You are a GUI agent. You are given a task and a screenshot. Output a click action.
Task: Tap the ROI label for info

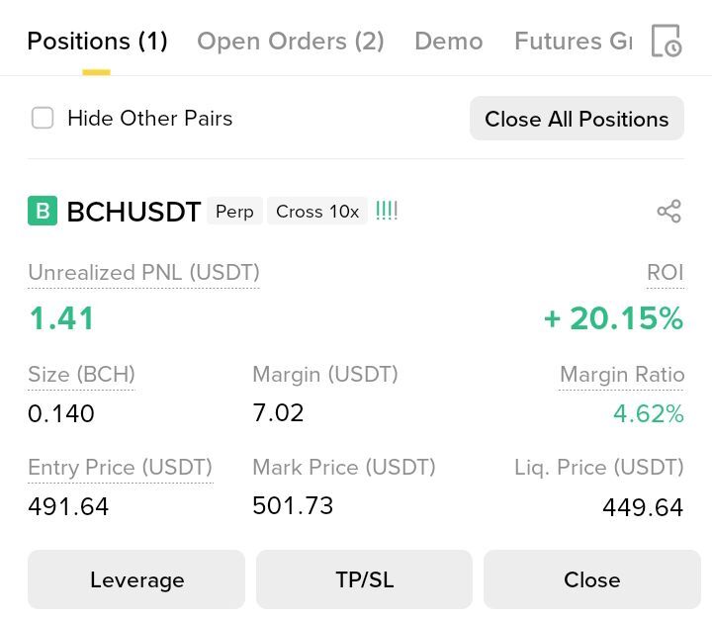[666, 273]
